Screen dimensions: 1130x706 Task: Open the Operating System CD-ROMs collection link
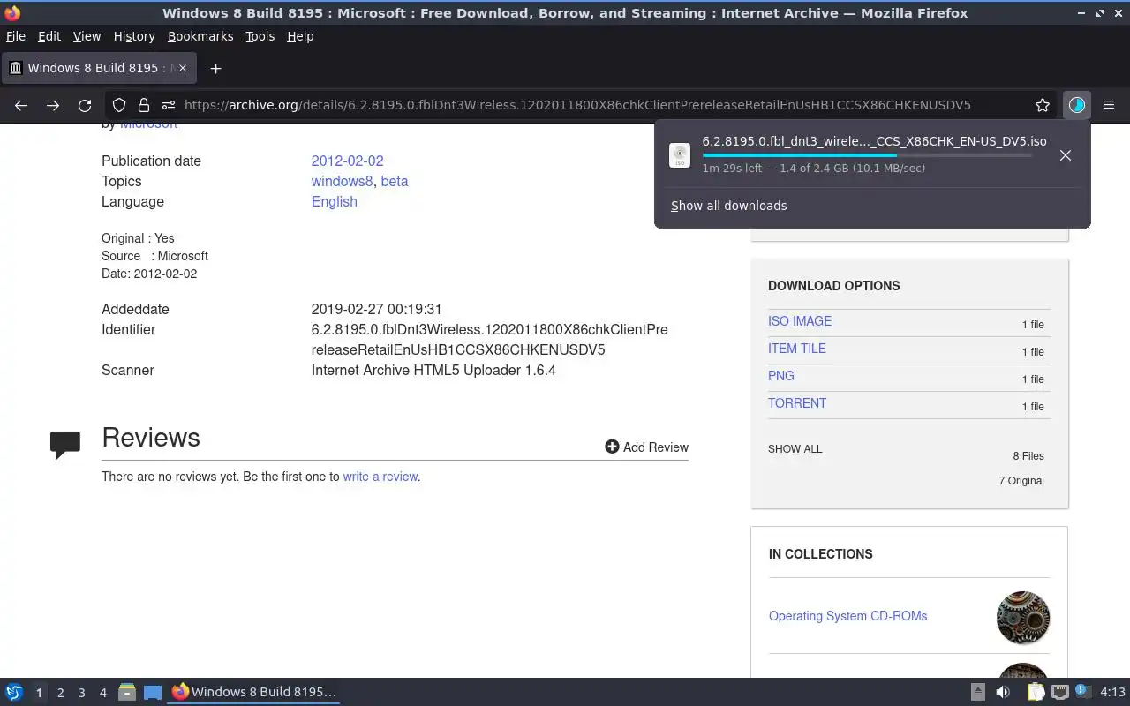pos(847,616)
